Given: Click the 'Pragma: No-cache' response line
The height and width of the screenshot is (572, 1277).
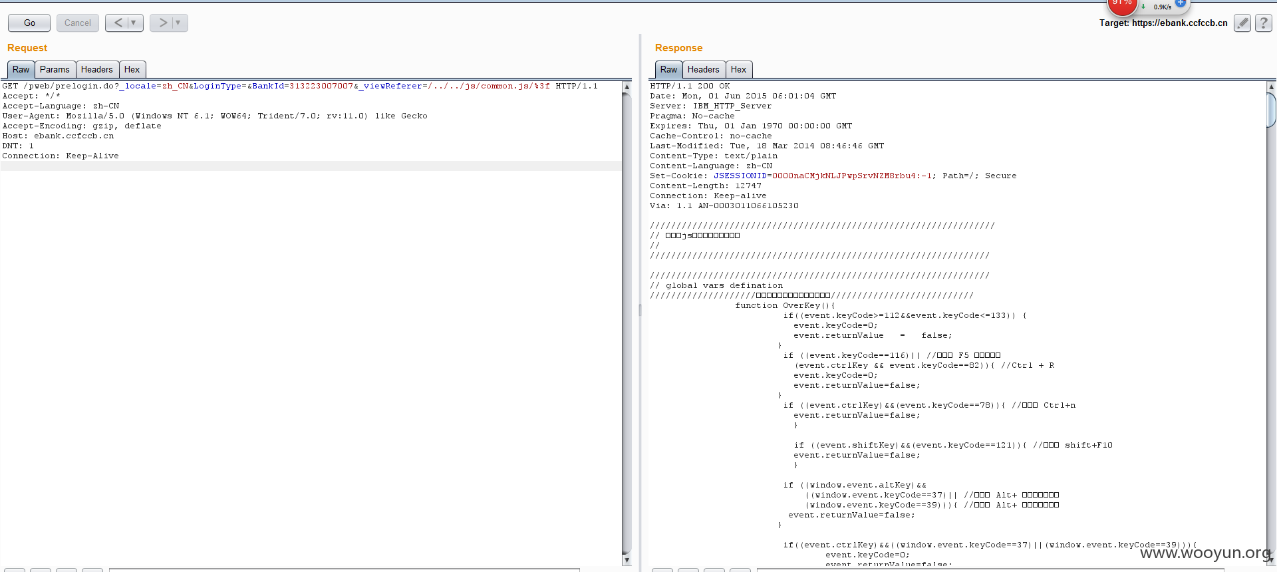Looking at the screenshot, I should point(692,116).
